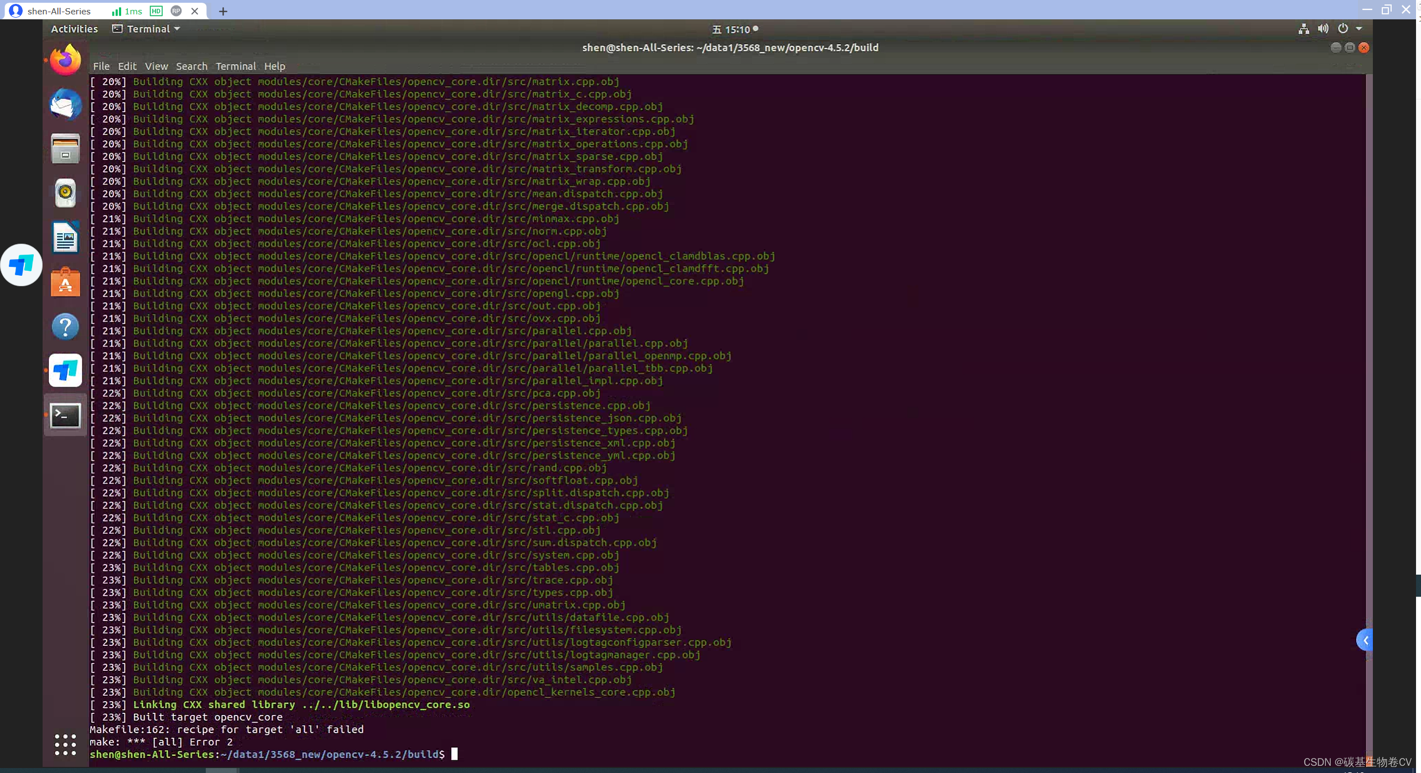
Task: Click the va_intel.cpp.obj line
Action: [x=361, y=680]
